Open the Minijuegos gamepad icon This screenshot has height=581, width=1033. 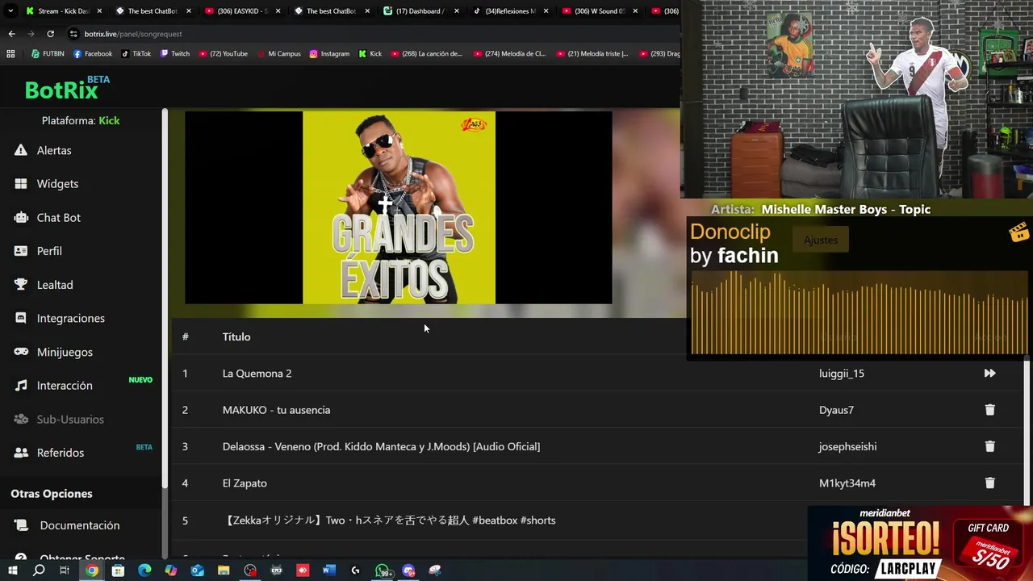point(21,352)
